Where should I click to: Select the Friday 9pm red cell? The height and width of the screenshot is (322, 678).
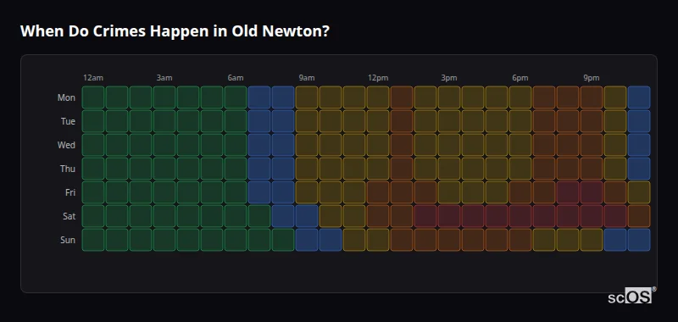[592, 192]
